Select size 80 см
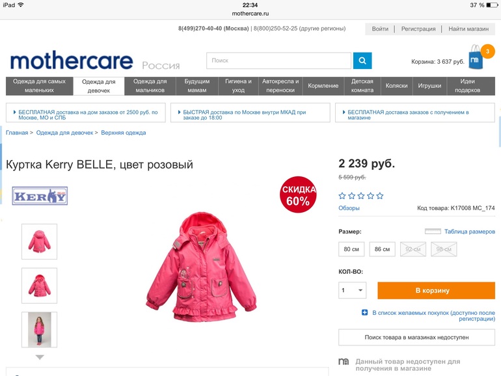The width and height of the screenshot is (501, 376). point(351,249)
